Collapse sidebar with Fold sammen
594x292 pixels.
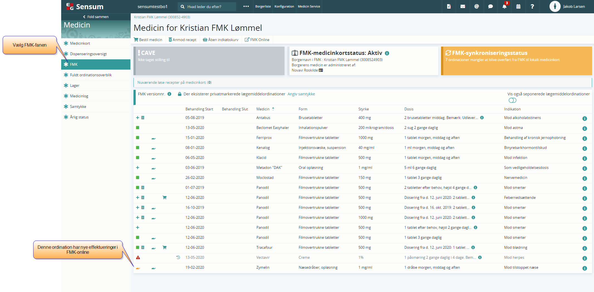point(96,17)
